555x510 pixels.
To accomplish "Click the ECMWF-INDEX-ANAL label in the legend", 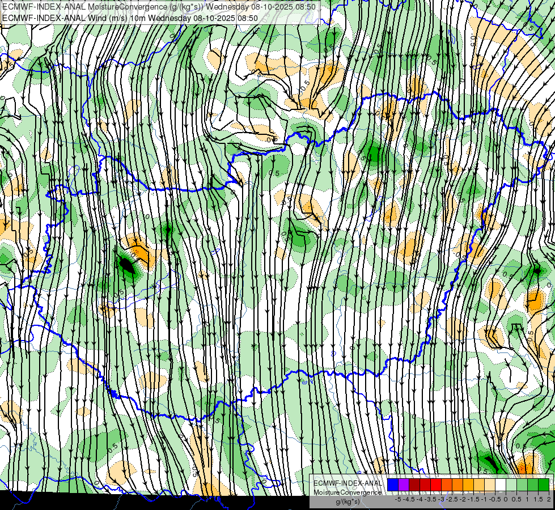I will [x=348, y=483].
